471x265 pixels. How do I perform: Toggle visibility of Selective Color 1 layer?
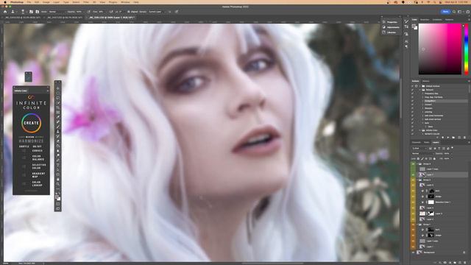pos(413,202)
